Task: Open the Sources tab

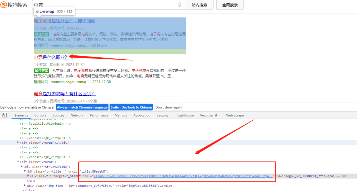Action: pos(58,115)
